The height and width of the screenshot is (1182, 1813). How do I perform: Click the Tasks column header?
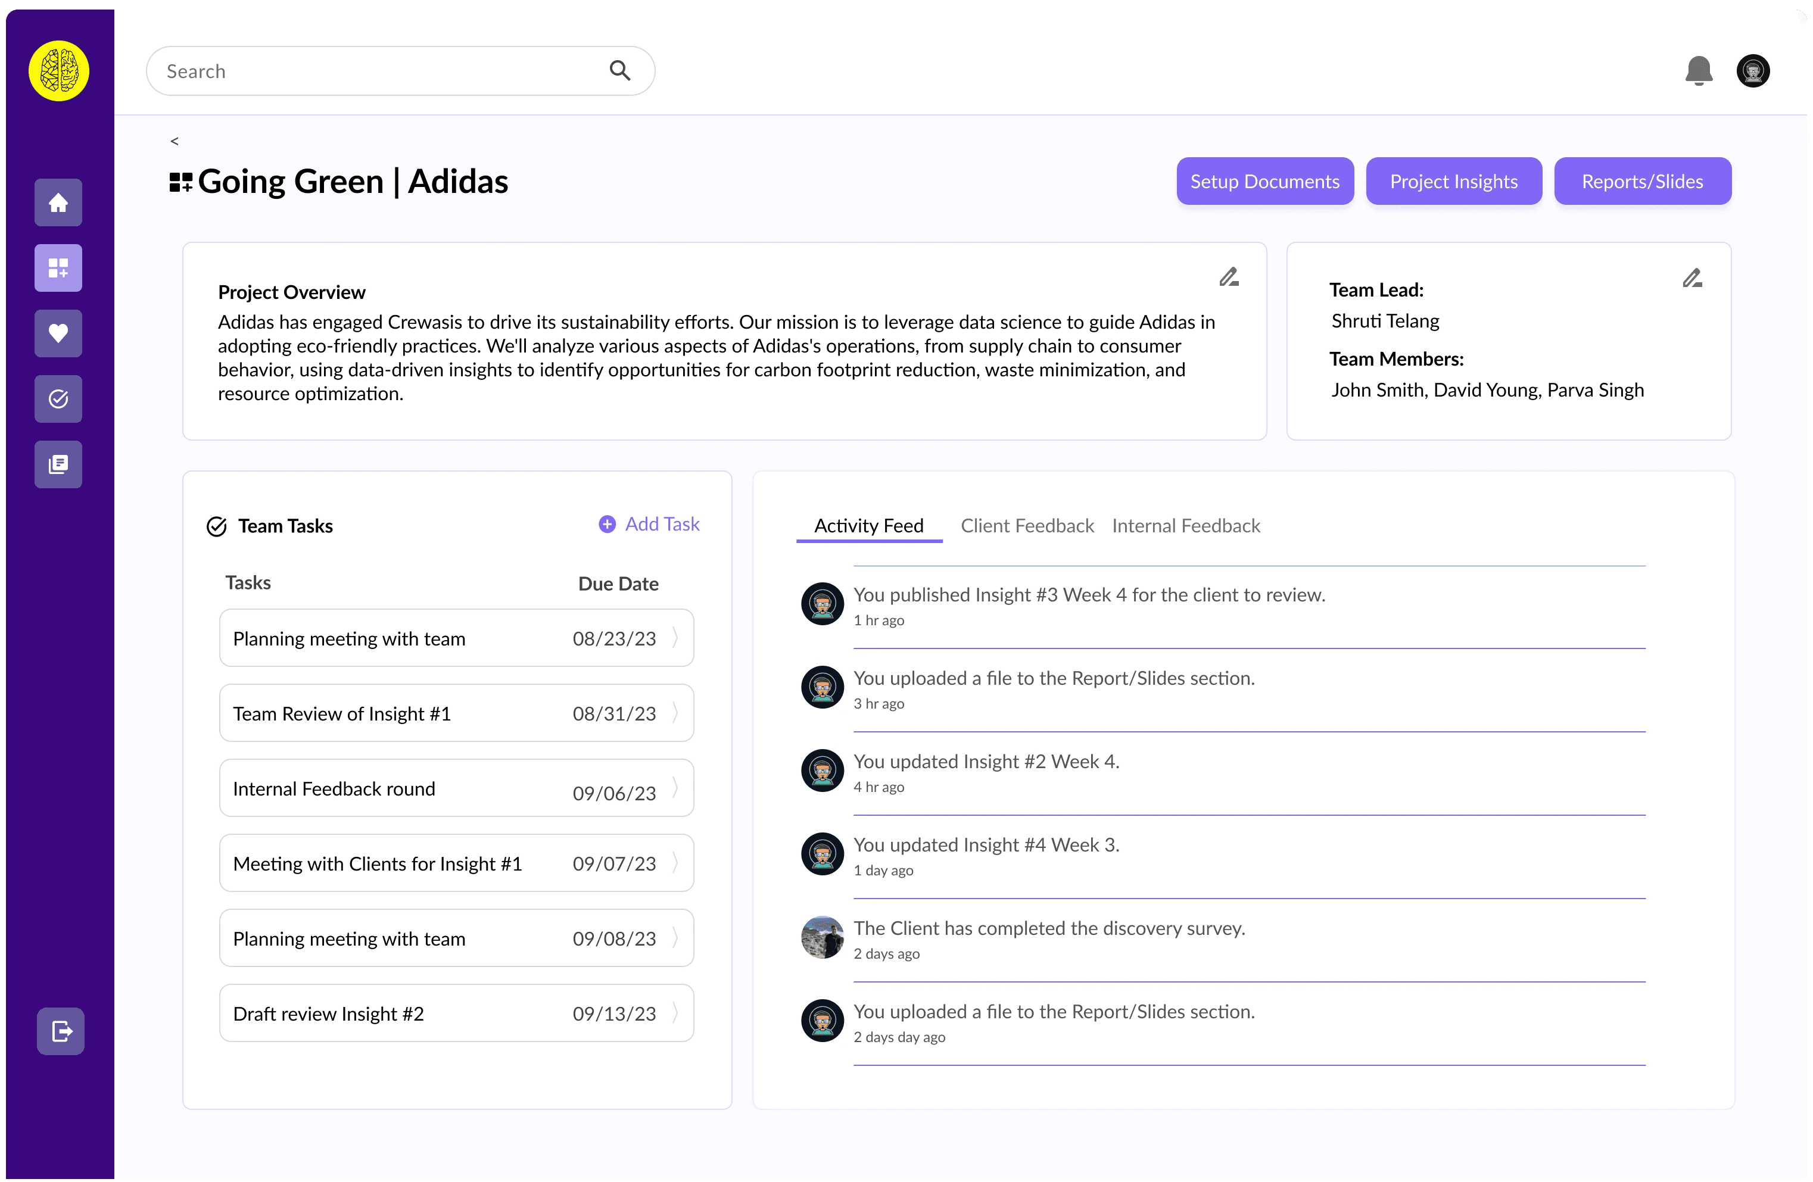(248, 582)
